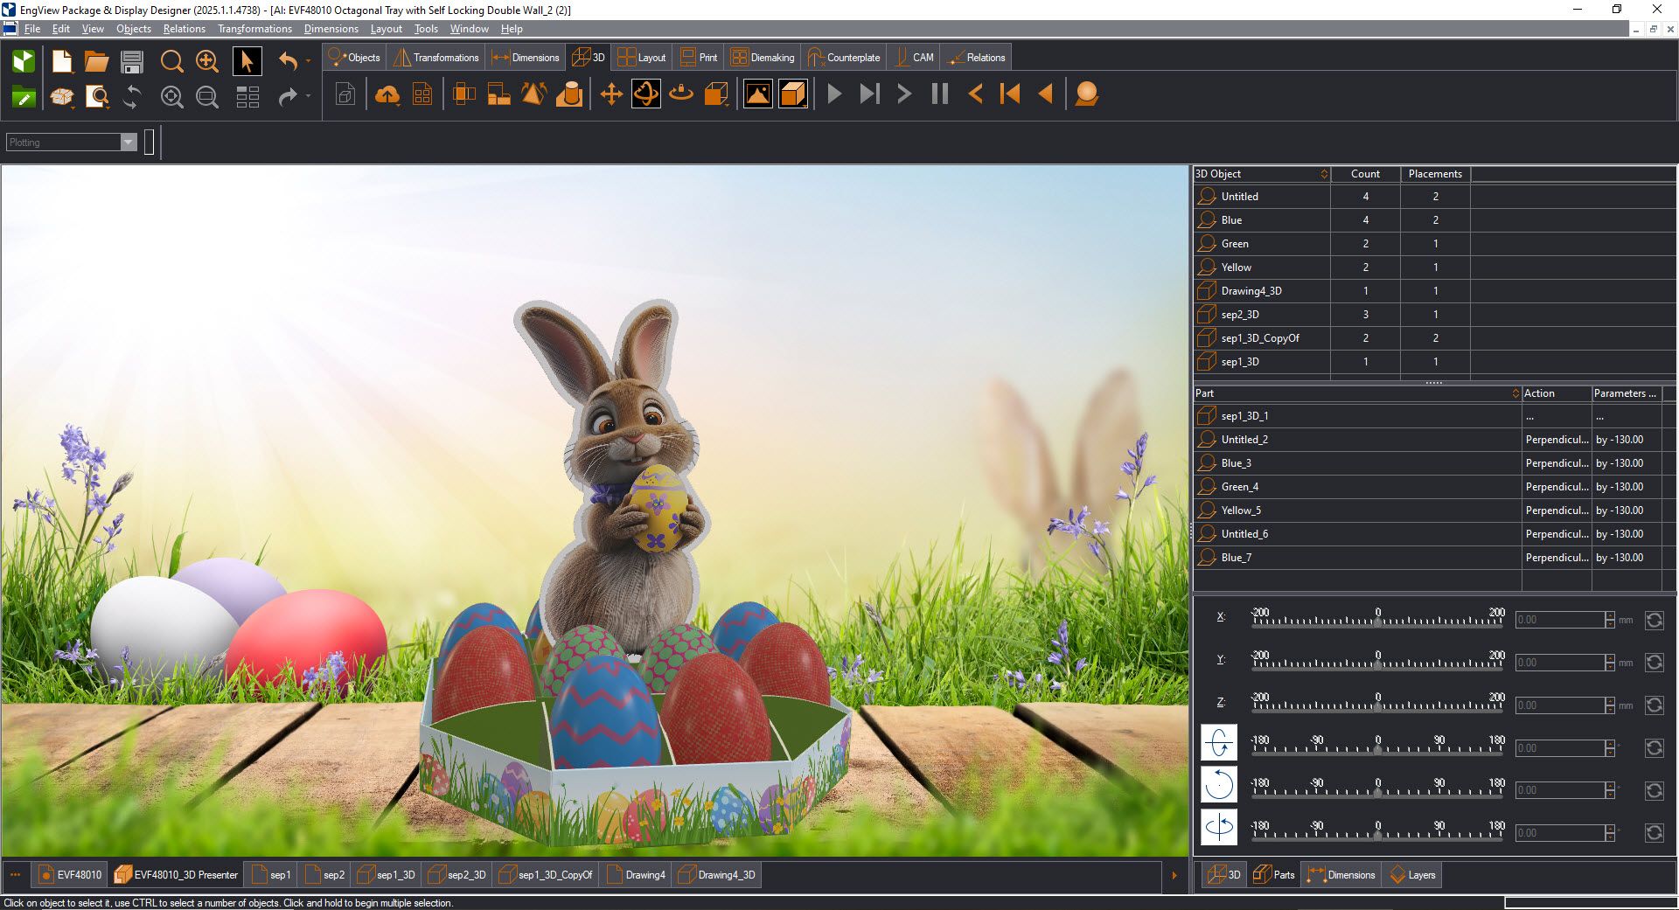Toggle the solid cube shading icon
This screenshot has height=910, width=1679.
pos(793,94)
